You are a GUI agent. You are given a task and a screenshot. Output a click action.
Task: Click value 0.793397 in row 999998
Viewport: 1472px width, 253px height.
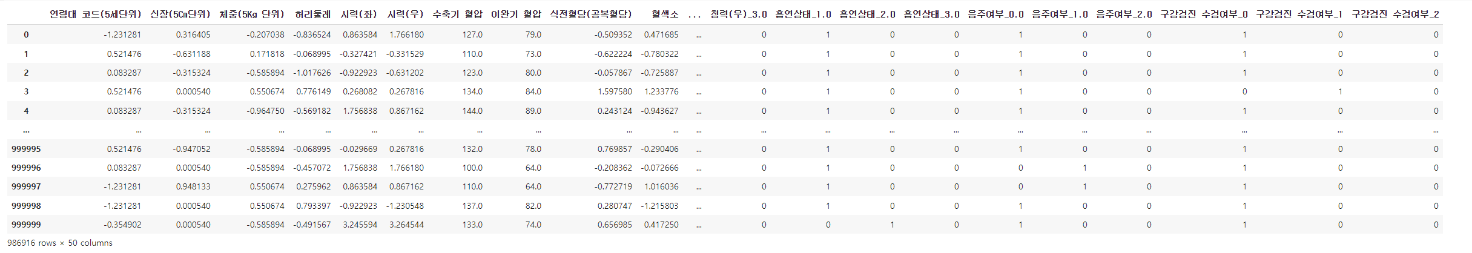[314, 206]
